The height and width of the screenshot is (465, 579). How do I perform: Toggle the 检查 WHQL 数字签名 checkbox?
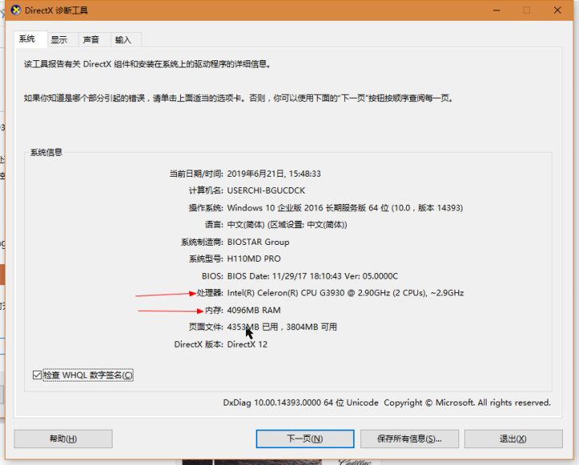(x=37, y=375)
